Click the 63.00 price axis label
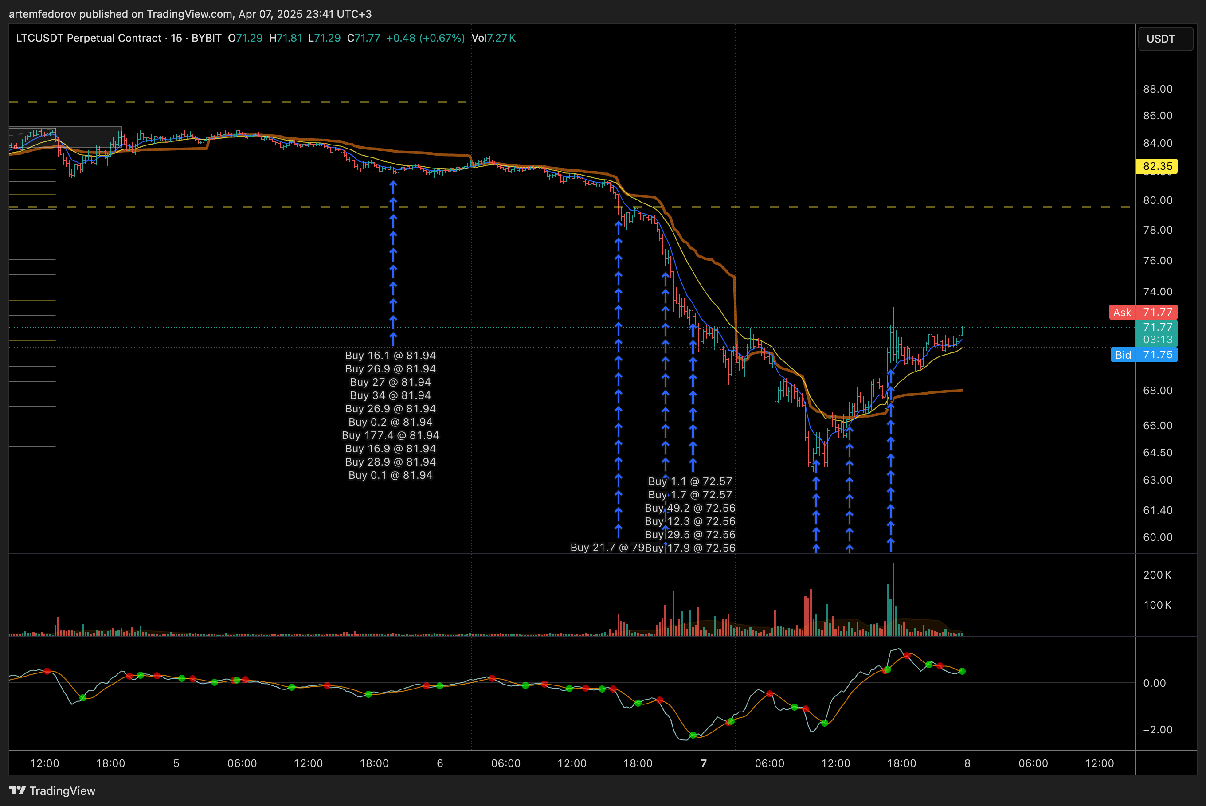The image size is (1206, 806). [x=1158, y=480]
